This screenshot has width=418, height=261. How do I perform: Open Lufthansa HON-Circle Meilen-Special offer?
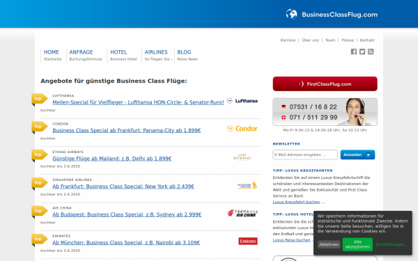pyautogui.click(x=138, y=102)
